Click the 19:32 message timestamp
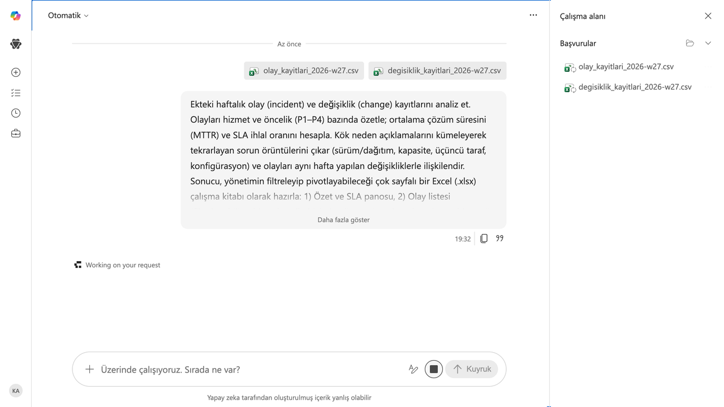The width and height of the screenshot is (724, 407). pyautogui.click(x=463, y=239)
